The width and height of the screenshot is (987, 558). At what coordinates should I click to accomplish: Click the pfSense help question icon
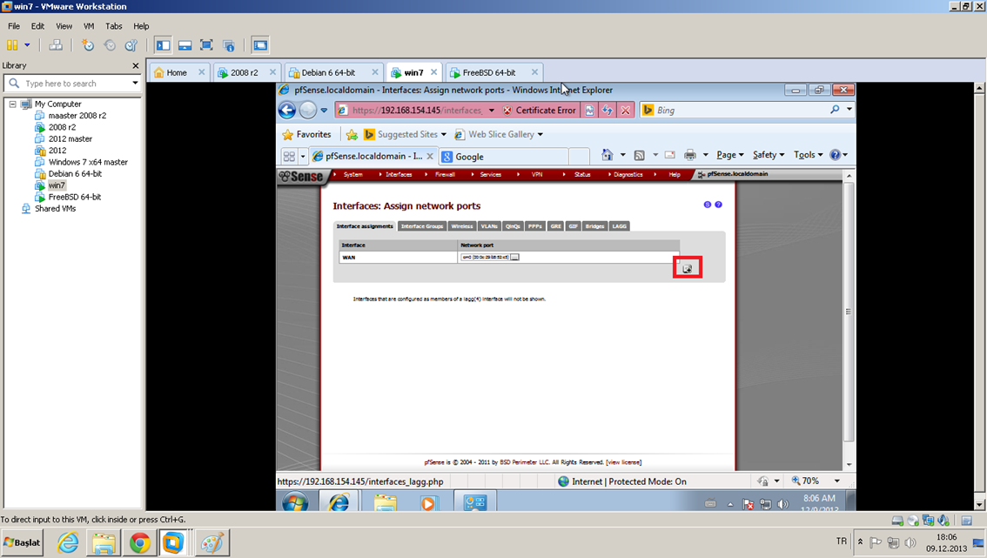tap(718, 205)
